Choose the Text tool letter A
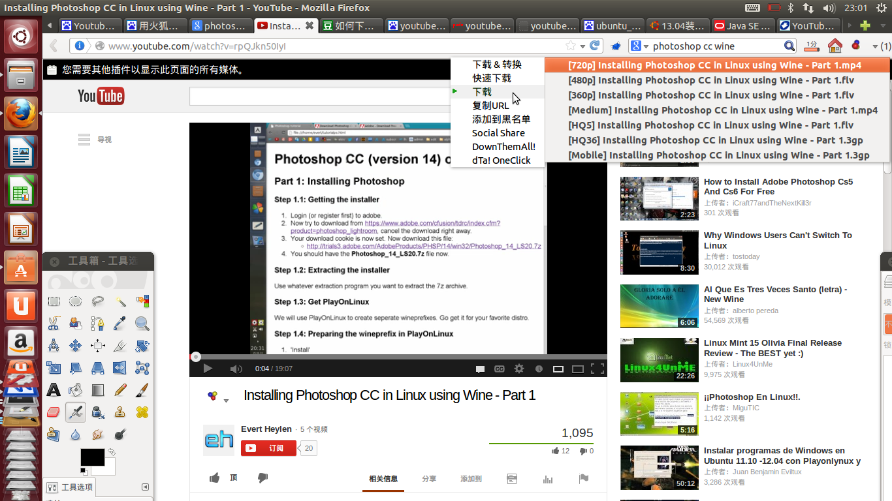Image resolution: width=892 pixels, height=501 pixels. pos(54,390)
